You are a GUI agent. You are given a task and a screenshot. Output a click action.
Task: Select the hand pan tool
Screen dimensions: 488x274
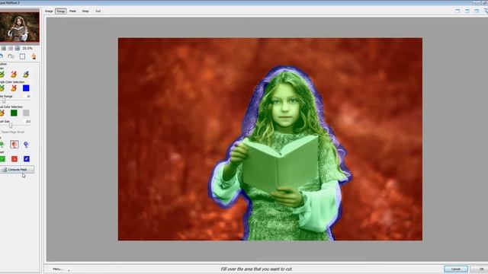(x=34, y=56)
